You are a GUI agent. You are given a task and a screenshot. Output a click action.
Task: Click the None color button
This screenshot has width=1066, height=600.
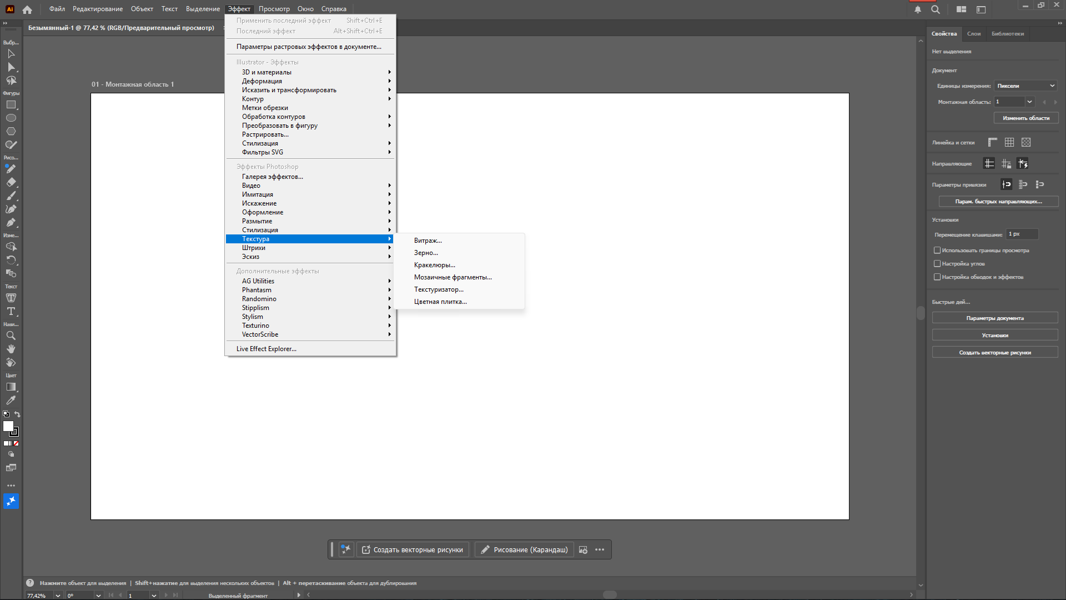point(16,443)
